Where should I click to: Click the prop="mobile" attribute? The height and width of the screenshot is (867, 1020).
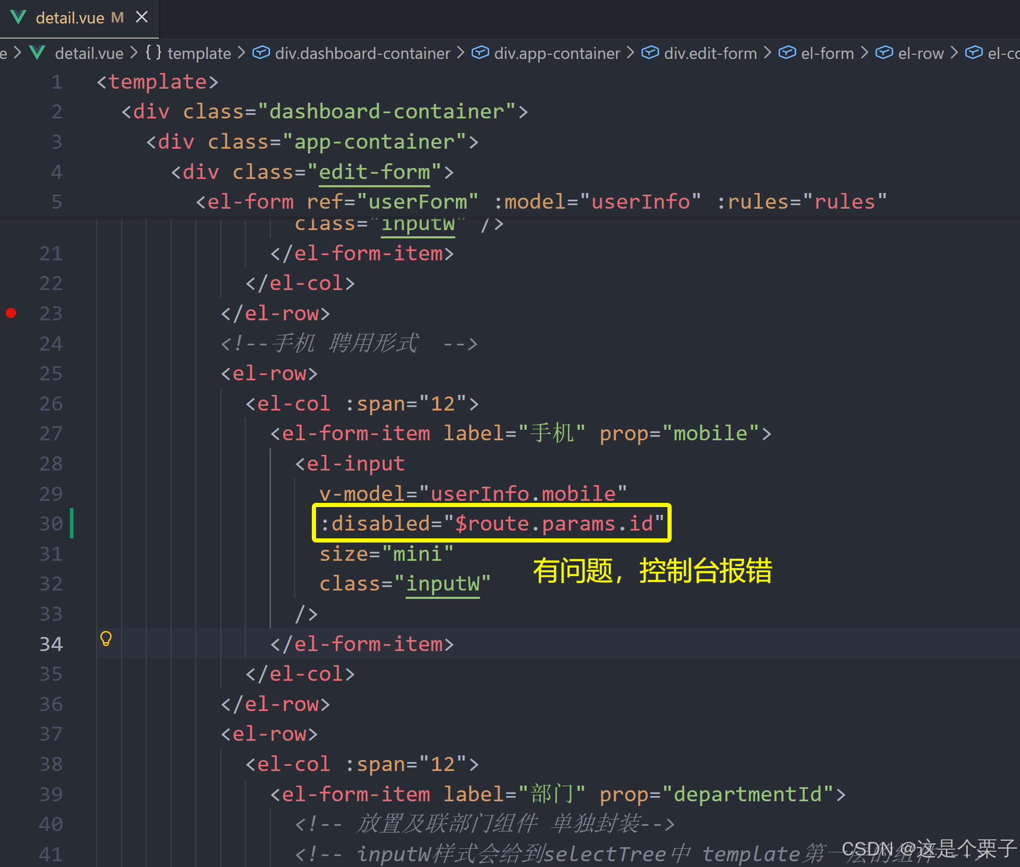[679, 433]
